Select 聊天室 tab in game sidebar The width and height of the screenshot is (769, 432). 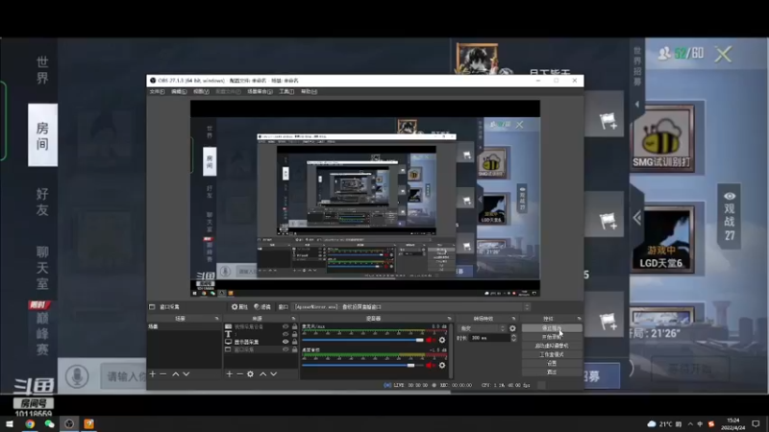[42, 268]
